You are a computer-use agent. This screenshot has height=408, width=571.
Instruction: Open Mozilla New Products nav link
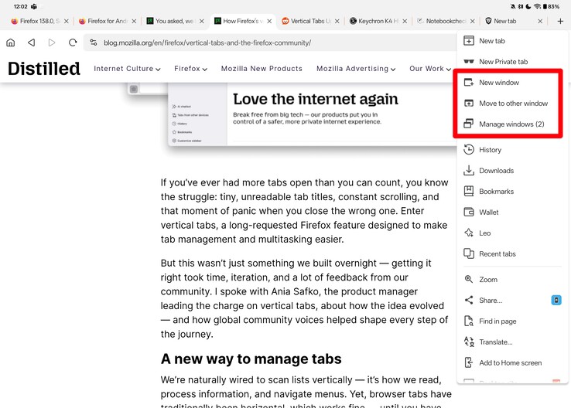coord(262,69)
